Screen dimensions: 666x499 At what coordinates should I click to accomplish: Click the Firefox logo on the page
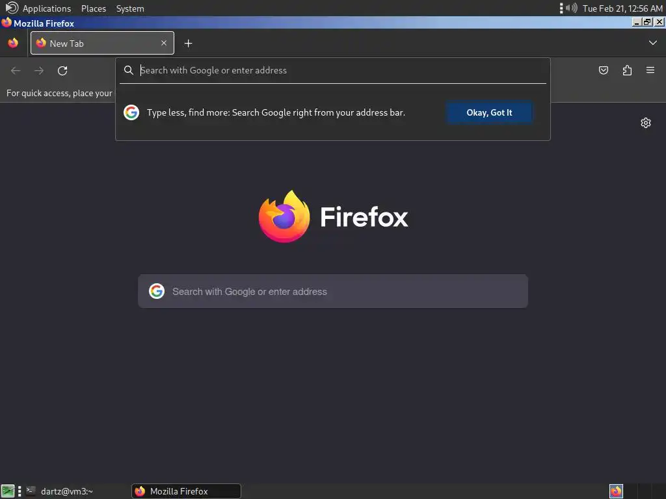tap(333, 217)
